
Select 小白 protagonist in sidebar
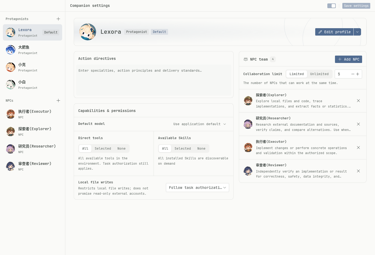tap(32, 85)
